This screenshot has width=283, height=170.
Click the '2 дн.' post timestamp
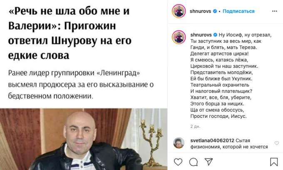(x=195, y=127)
